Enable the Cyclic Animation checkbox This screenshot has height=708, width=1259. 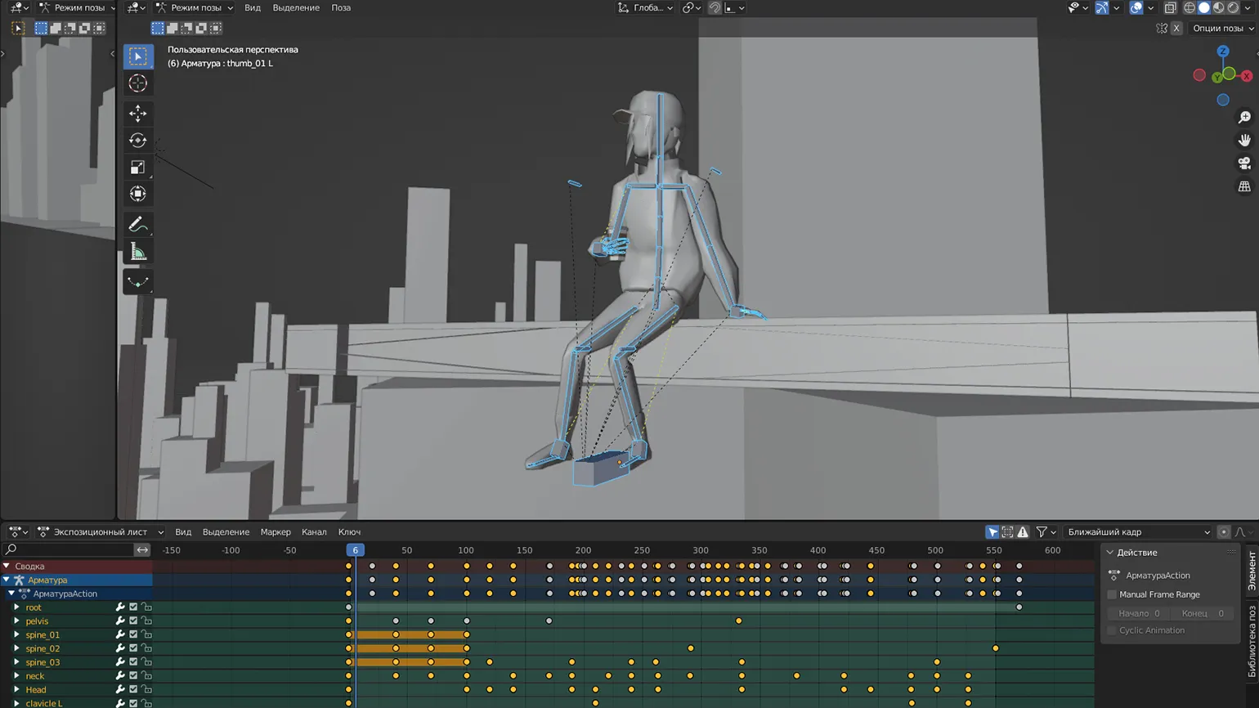(1112, 630)
